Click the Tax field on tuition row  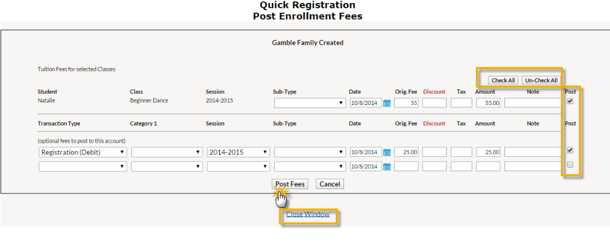pos(462,103)
